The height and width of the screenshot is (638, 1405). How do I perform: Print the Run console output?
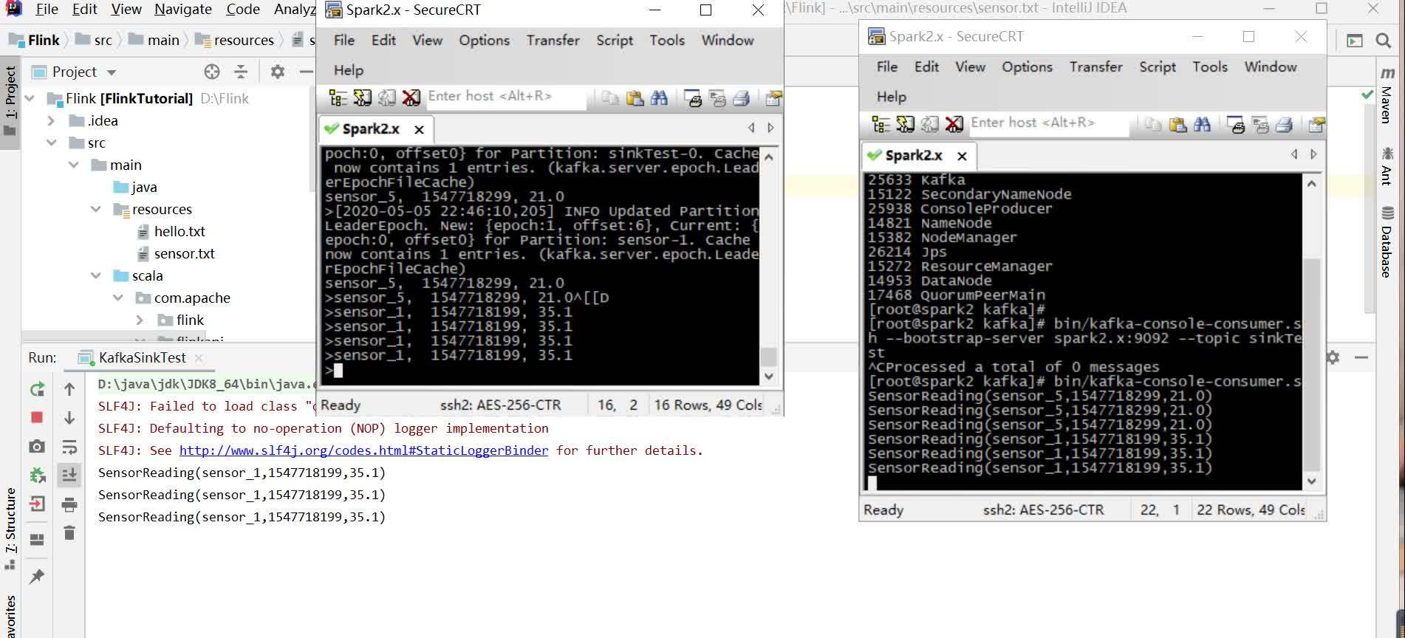(x=69, y=504)
